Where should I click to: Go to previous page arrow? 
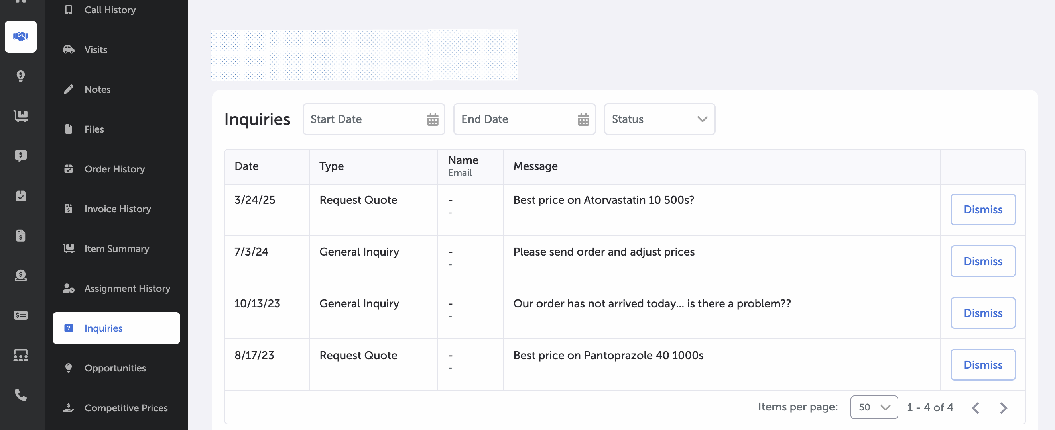(x=976, y=407)
